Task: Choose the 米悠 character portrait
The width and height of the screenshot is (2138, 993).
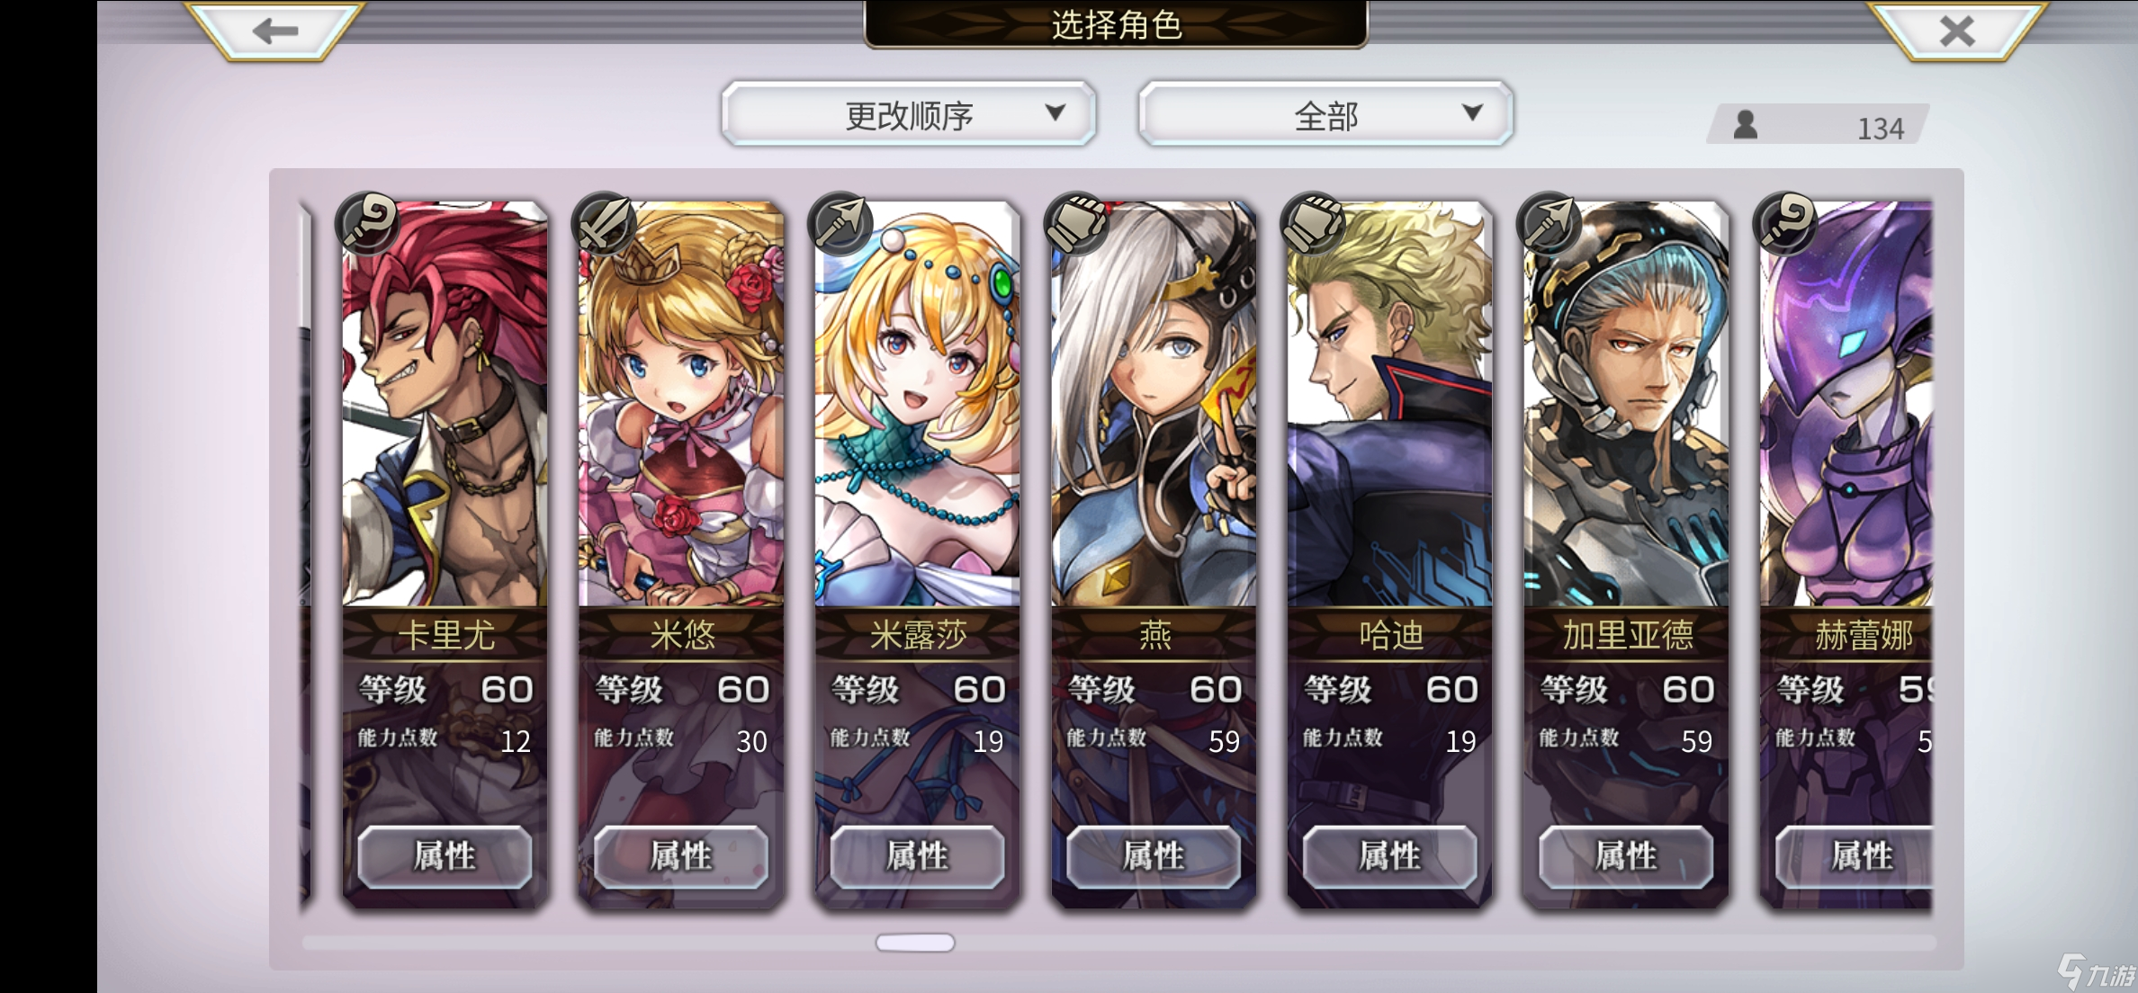Action: [681, 405]
